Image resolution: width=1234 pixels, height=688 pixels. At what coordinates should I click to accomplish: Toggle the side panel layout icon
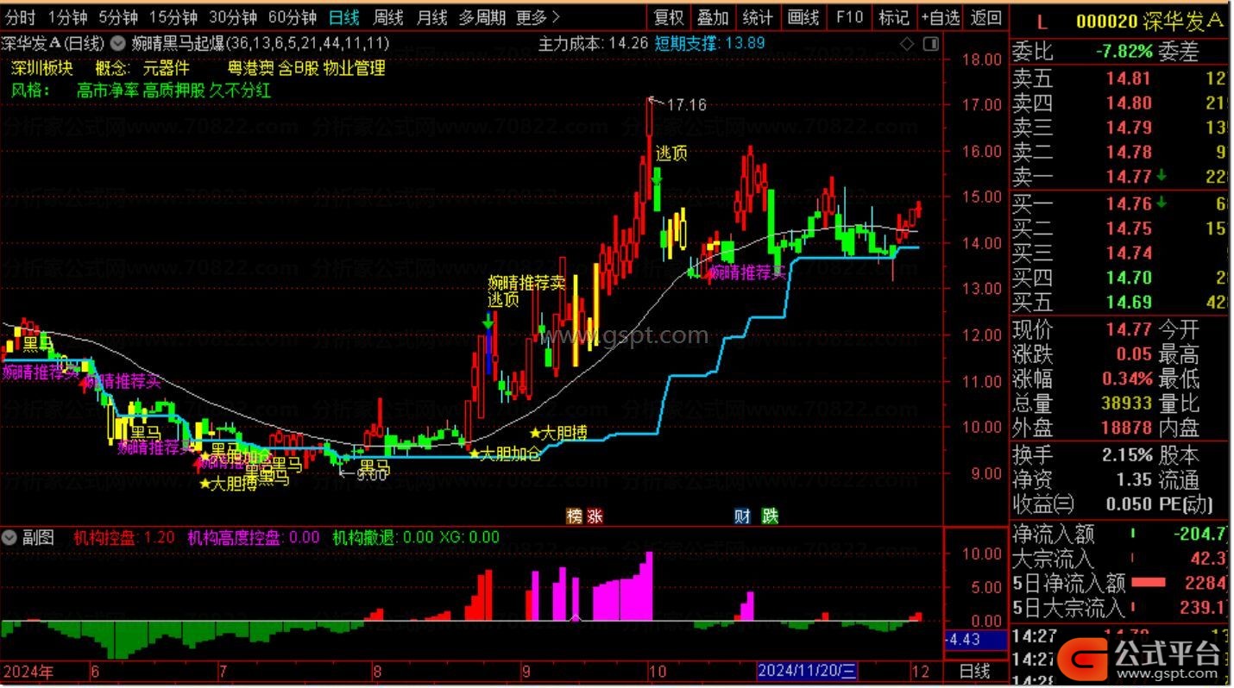click(932, 43)
